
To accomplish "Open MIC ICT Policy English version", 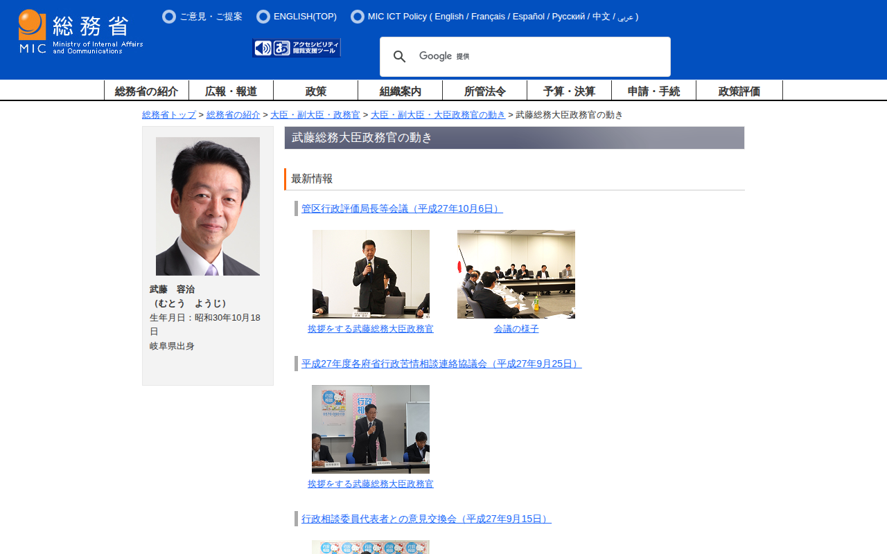I will click(449, 17).
